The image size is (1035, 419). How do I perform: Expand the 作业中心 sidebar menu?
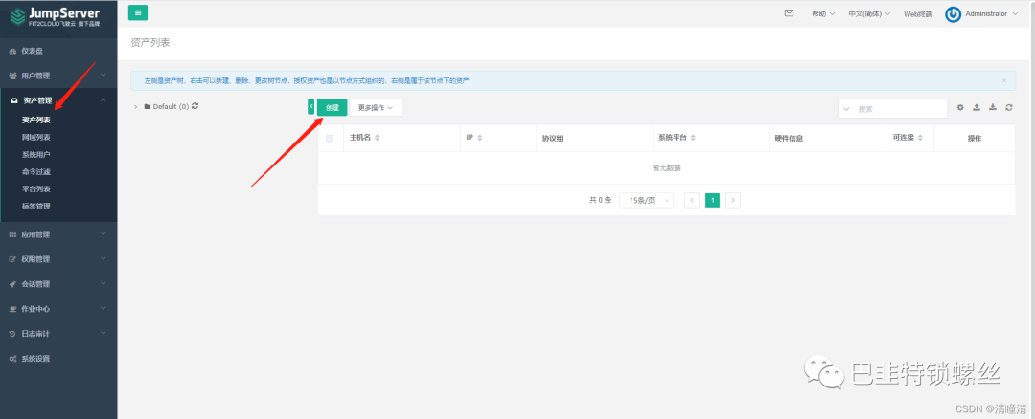[58, 309]
